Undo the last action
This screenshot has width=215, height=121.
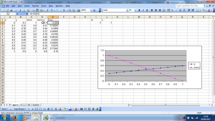(x=52, y=10)
